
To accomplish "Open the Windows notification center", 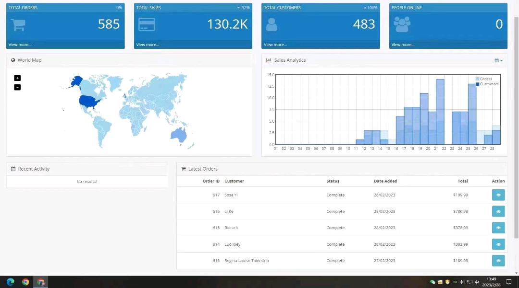I will 509,282.
